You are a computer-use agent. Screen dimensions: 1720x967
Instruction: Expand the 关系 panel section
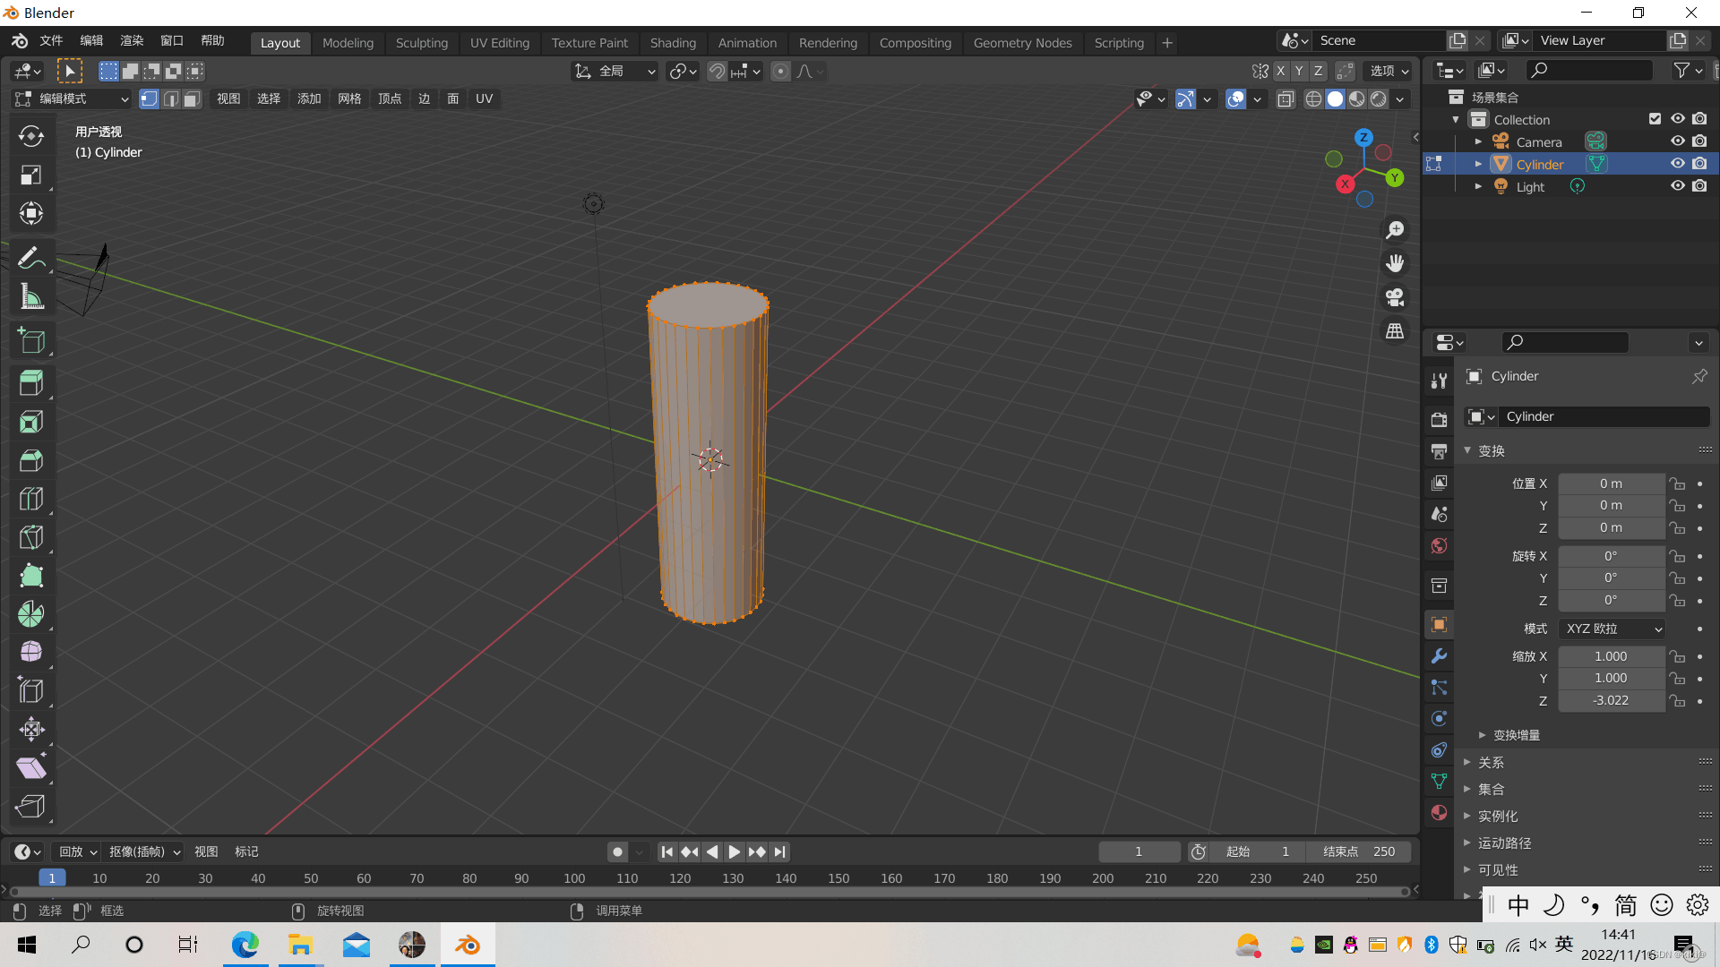pos(1492,763)
